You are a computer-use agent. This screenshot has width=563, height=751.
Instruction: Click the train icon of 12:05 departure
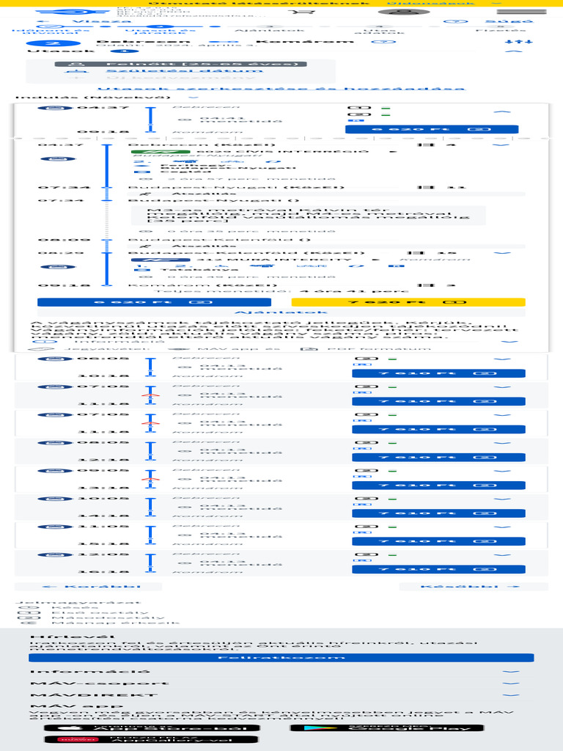click(x=55, y=554)
